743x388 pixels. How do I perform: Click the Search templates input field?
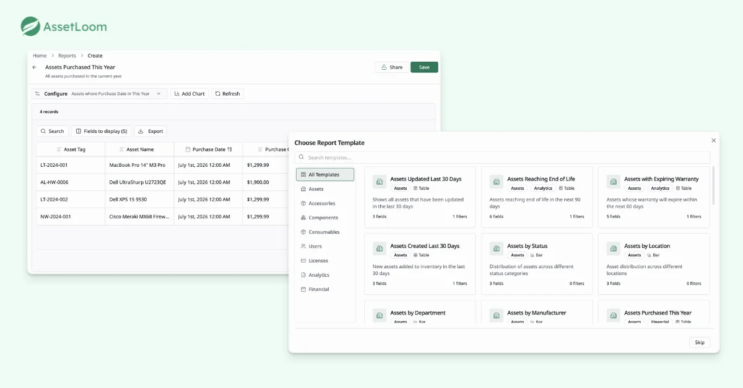click(x=502, y=158)
